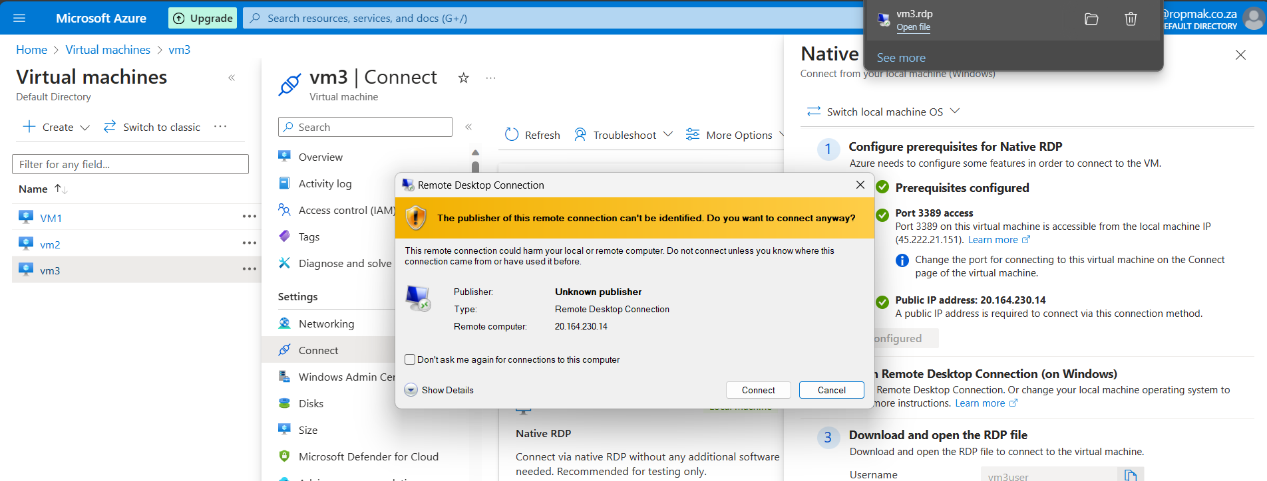Select VM1 in the virtual machines list
This screenshot has height=481, width=1267.
pos(51,218)
